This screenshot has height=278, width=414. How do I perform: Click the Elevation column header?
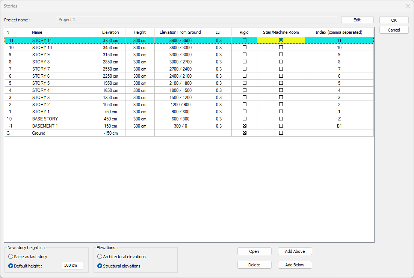(x=110, y=32)
